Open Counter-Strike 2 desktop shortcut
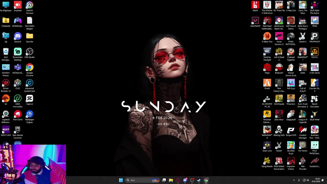The width and height of the screenshot is (327, 184). point(314,86)
